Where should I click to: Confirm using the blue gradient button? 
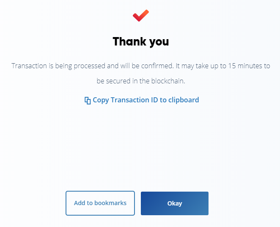click(175, 203)
